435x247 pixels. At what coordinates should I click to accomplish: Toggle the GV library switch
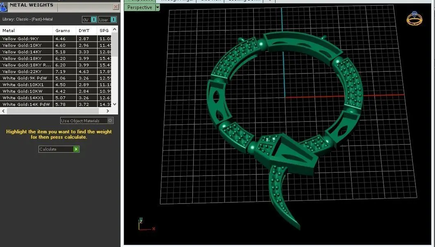click(x=94, y=20)
